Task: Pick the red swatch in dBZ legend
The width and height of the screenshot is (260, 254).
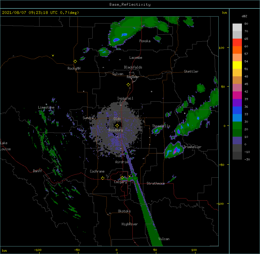Action: [x=237, y=42]
